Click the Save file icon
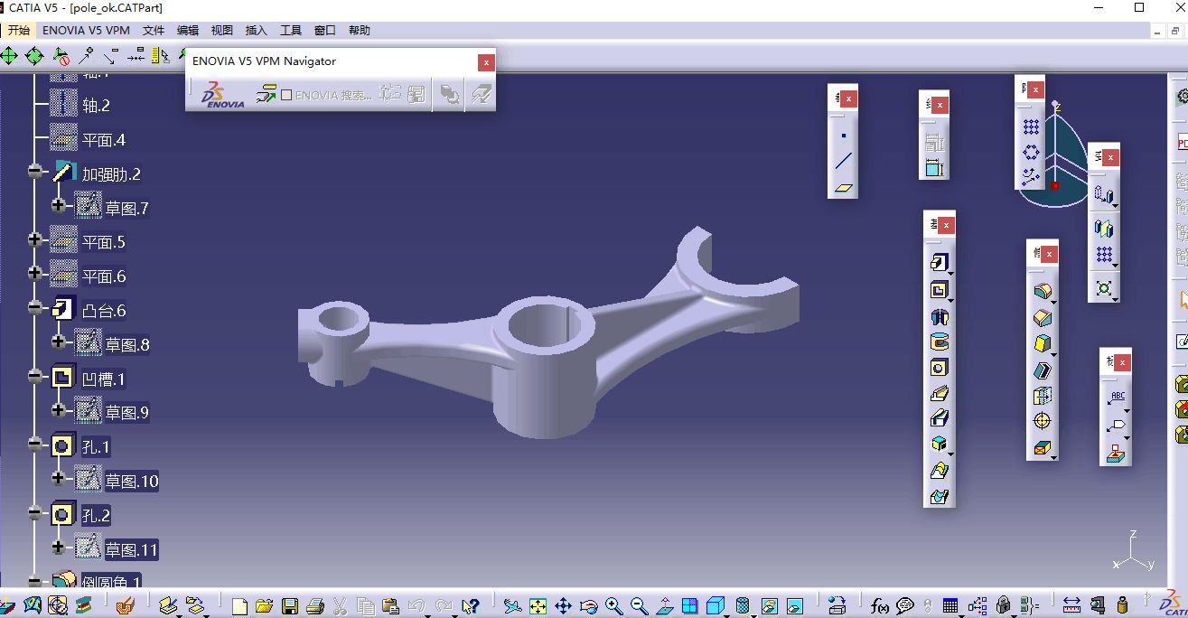The image size is (1188, 618). (x=290, y=605)
